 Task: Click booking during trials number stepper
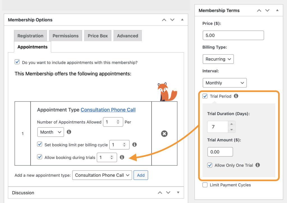click(x=112, y=157)
